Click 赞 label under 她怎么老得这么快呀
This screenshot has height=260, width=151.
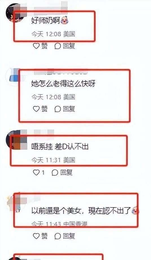pos(44,109)
